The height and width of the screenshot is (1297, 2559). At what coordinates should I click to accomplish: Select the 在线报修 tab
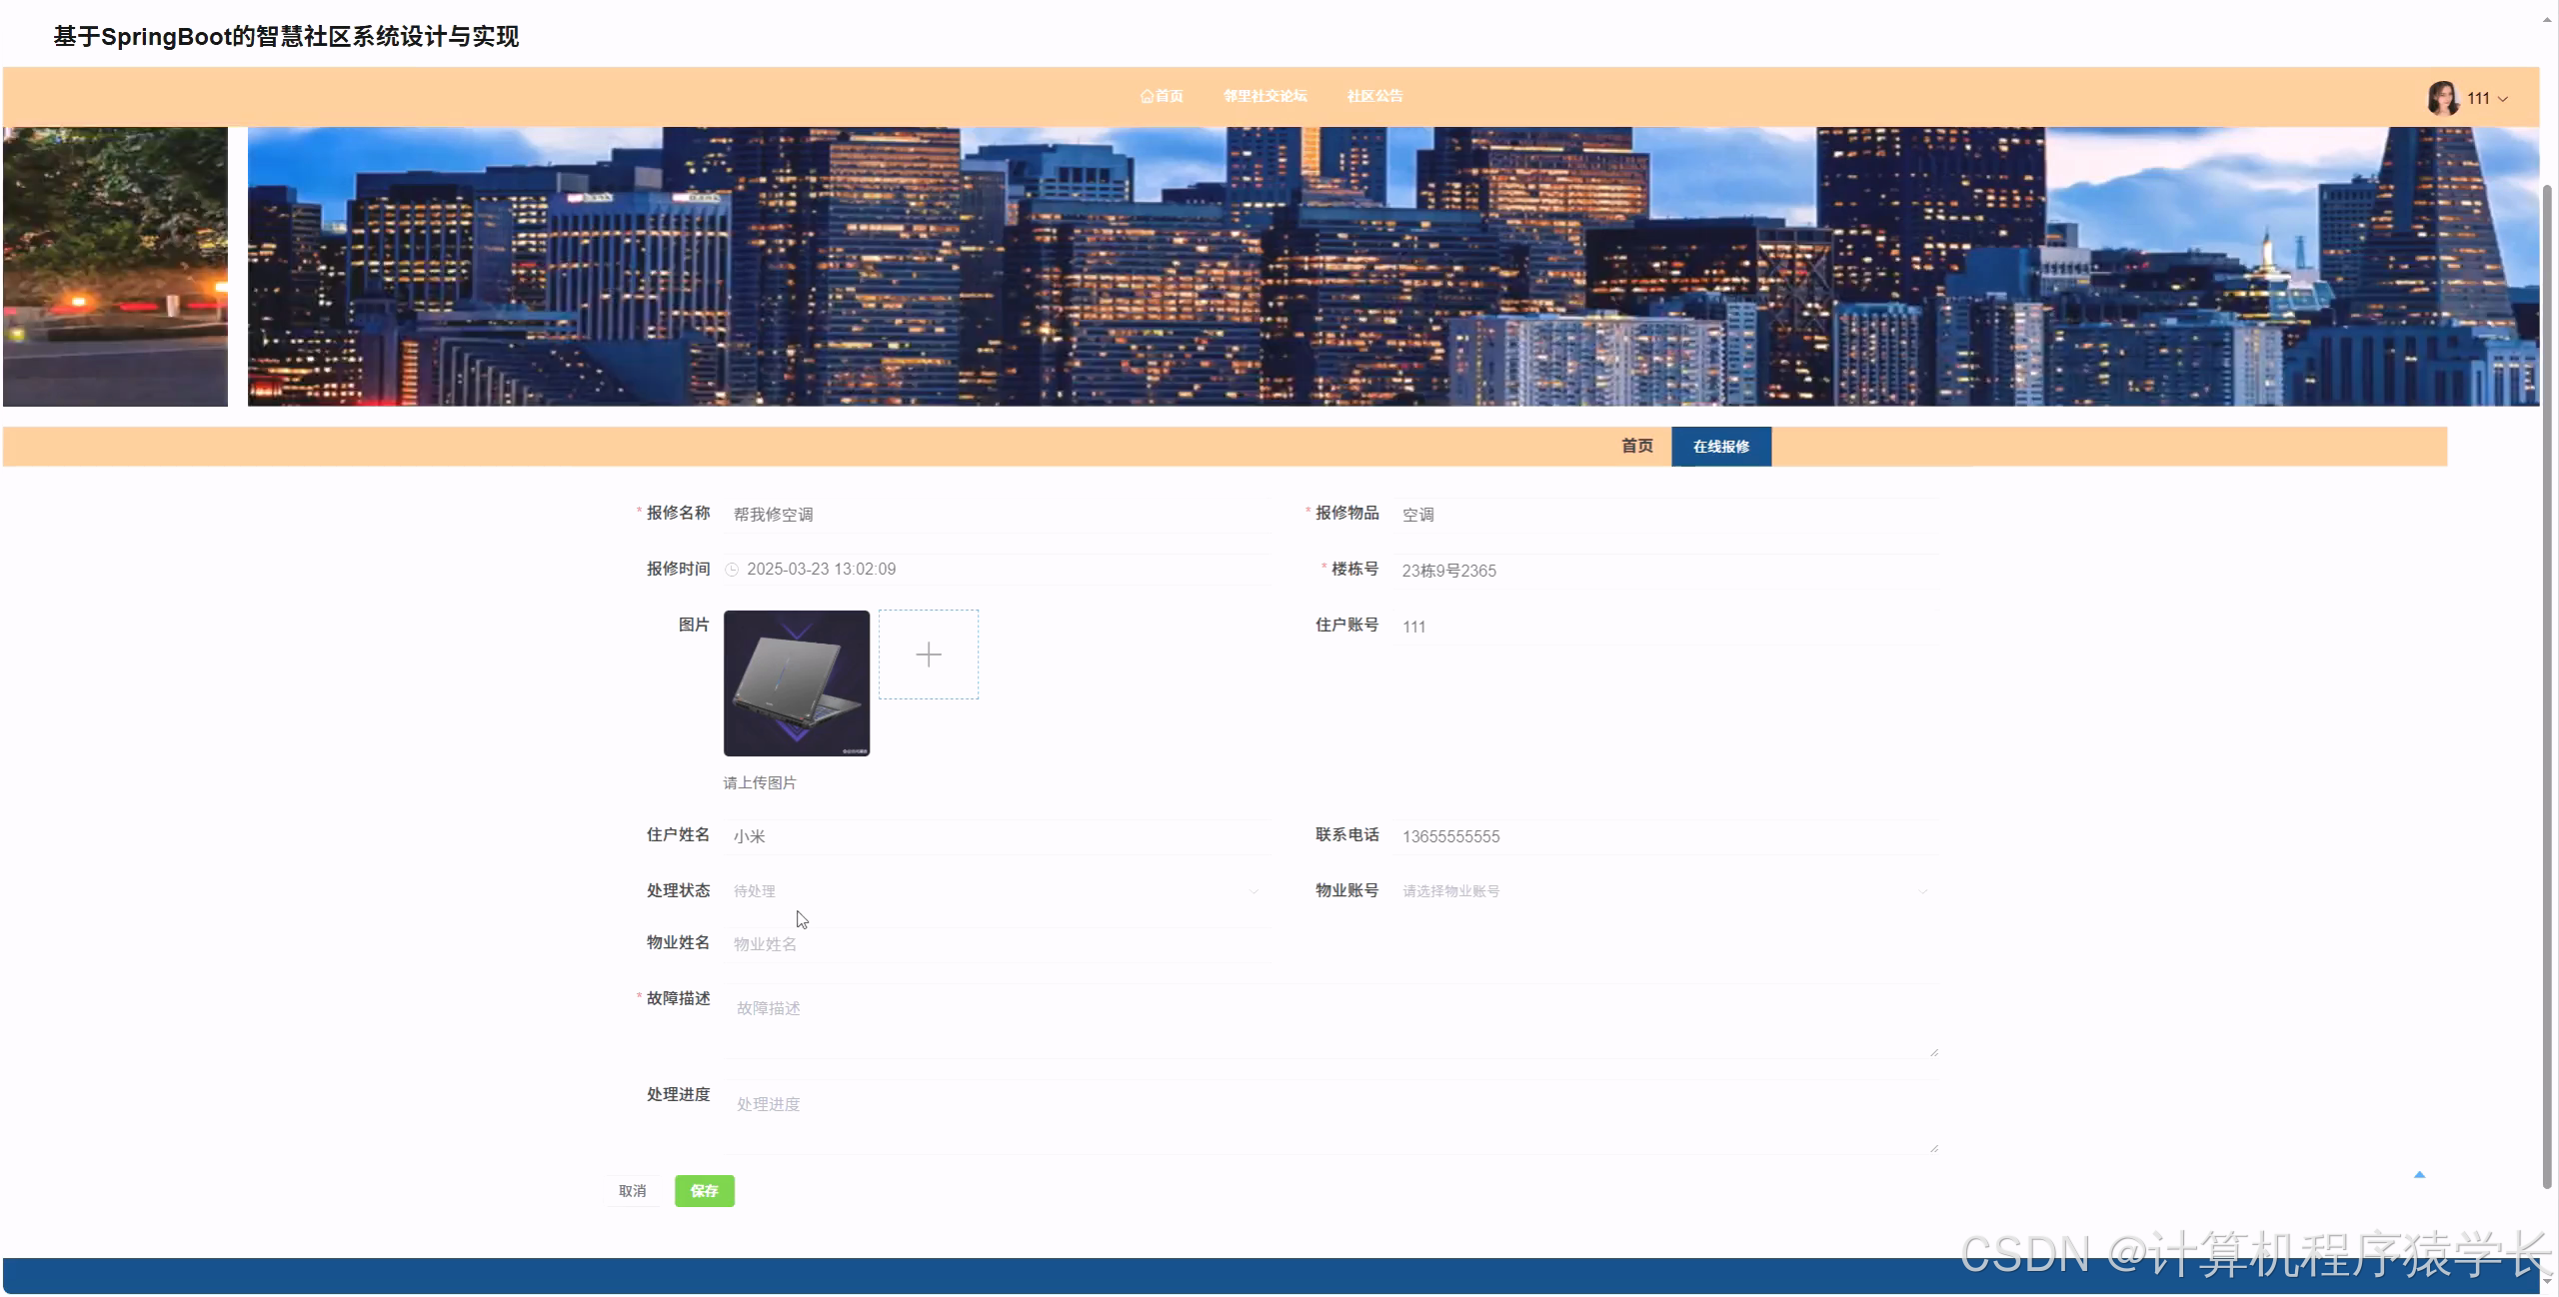(1720, 447)
